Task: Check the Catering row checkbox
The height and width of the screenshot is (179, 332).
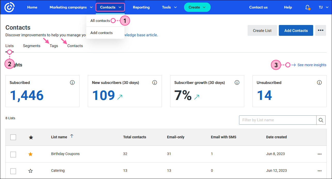Action: pos(13,171)
